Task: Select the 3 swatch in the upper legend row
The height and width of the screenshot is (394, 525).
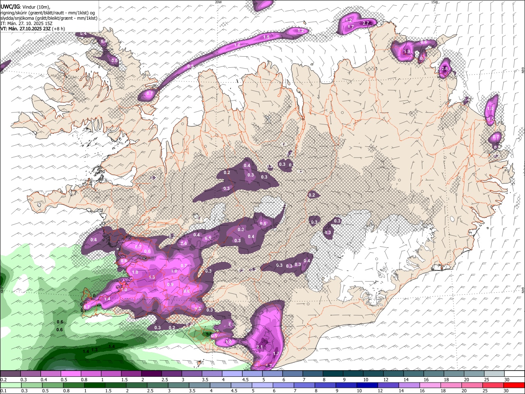Action: (x=192, y=374)
